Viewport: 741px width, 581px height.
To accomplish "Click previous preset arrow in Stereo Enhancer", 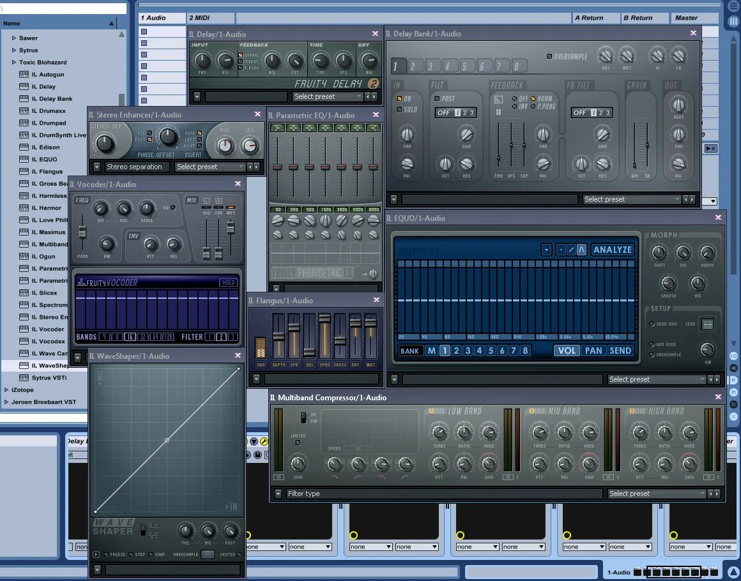I will (250, 167).
